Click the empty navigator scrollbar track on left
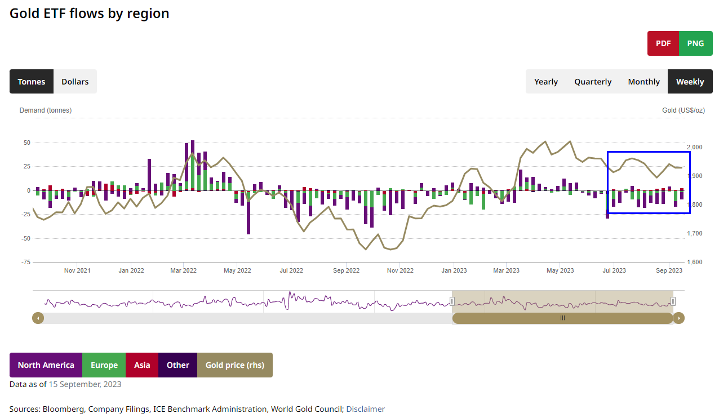Viewport: 719px width, 418px height. [242, 318]
